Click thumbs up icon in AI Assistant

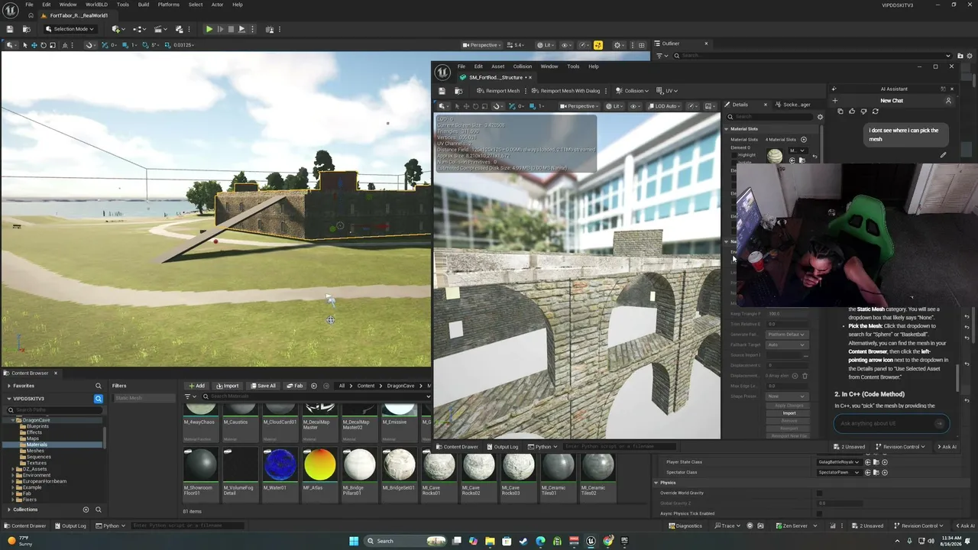click(852, 112)
